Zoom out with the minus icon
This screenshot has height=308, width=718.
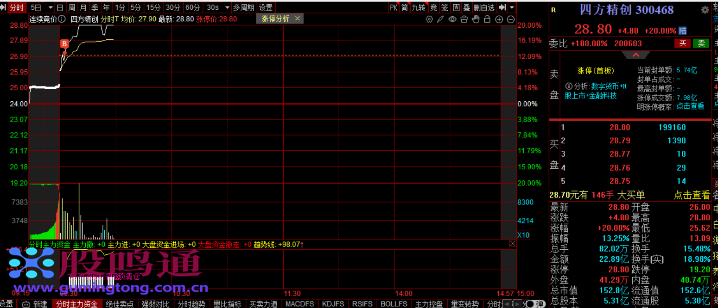511,19
